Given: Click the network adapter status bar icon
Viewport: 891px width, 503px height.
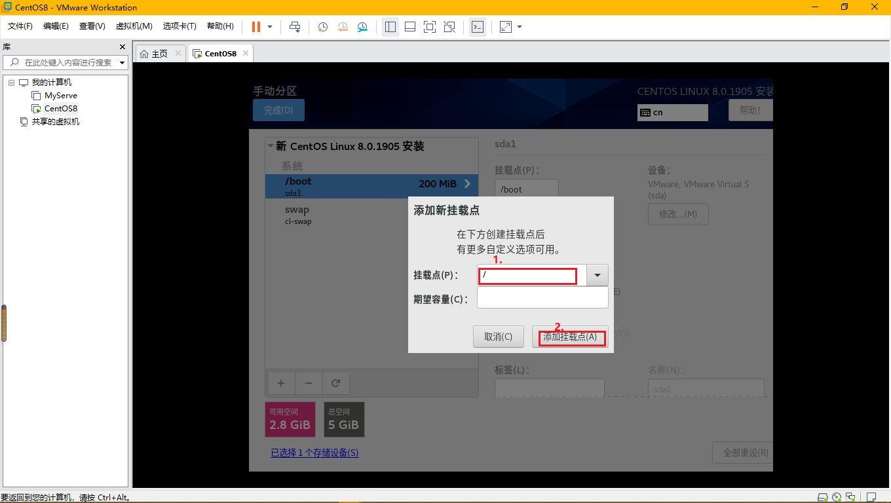Looking at the screenshot, I should click(850, 497).
